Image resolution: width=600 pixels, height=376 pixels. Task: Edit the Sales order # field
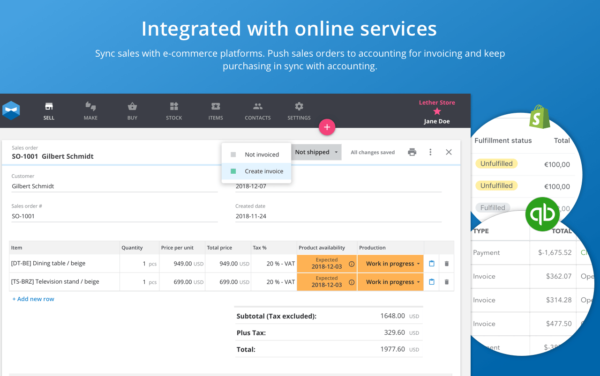pyautogui.click(x=115, y=216)
